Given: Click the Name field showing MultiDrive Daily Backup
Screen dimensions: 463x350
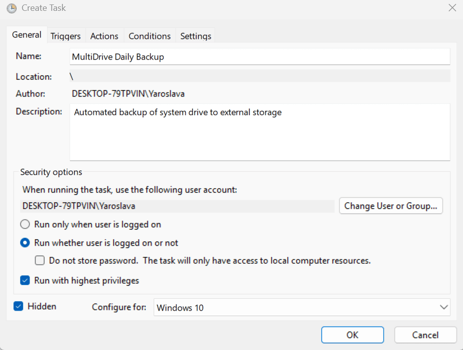Looking at the screenshot, I should pyautogui.click(x=260, y=57).
